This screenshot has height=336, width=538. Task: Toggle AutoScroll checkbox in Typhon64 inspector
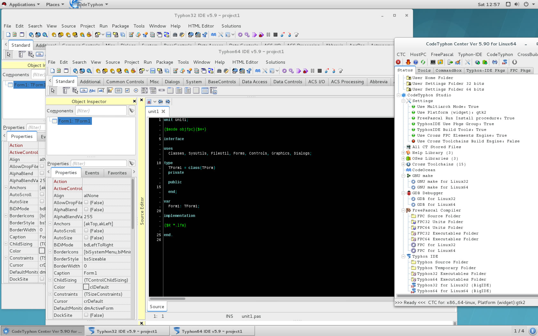tap(86, 231)
